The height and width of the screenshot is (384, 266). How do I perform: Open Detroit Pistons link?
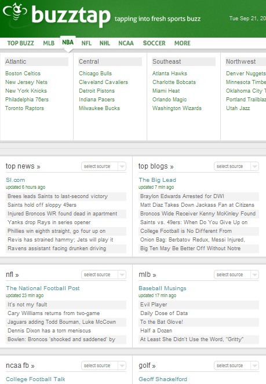click(97, 90)
